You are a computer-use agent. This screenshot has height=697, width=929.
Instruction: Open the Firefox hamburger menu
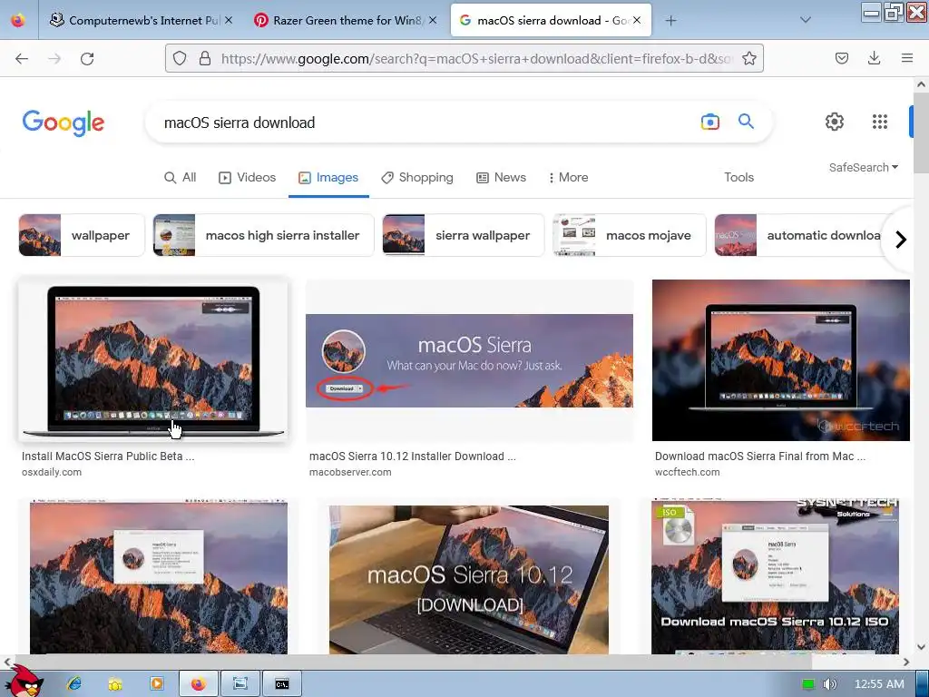pyautogui.click(x=907, y=58)
